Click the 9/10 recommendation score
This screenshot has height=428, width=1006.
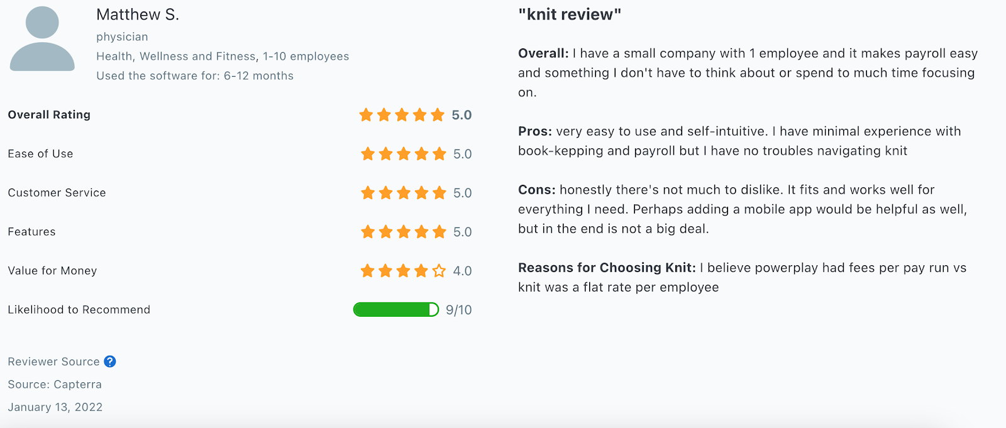459,310
